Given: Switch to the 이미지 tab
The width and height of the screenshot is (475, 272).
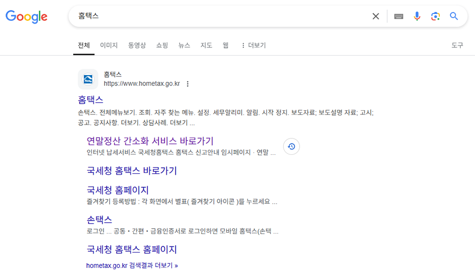Looking at the screenshot, I should 109,46.
